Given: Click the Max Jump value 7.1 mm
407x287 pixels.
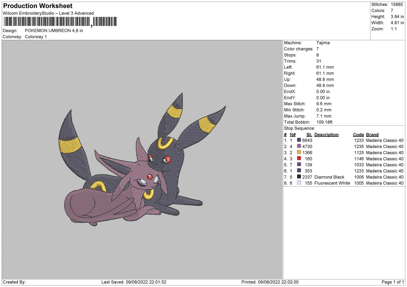Looking at the screenshot, I should 324,116.
